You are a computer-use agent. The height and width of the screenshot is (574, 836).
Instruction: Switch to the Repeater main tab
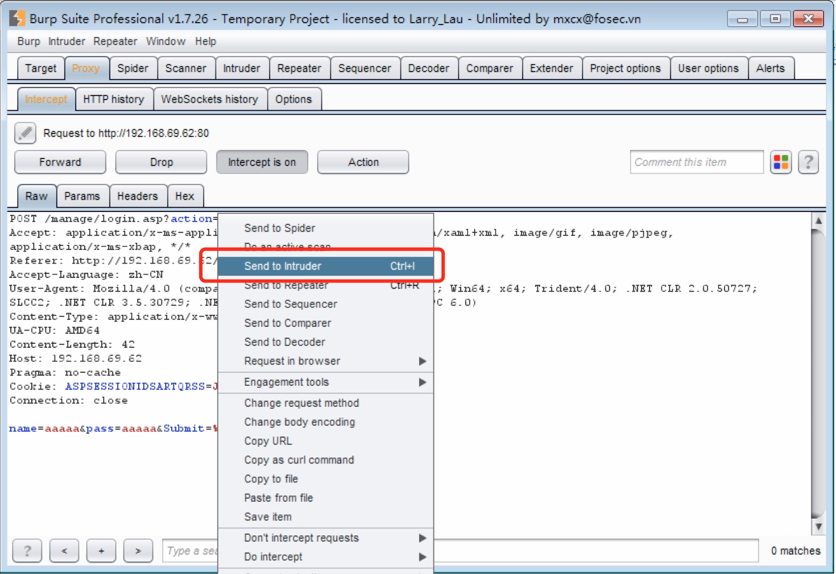point(299,68)
